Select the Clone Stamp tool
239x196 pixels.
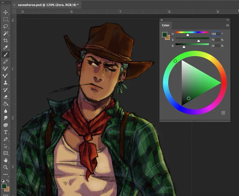pyautogui.click(x=6, y=83)
